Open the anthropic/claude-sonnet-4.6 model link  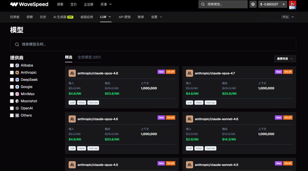[217, 119]
